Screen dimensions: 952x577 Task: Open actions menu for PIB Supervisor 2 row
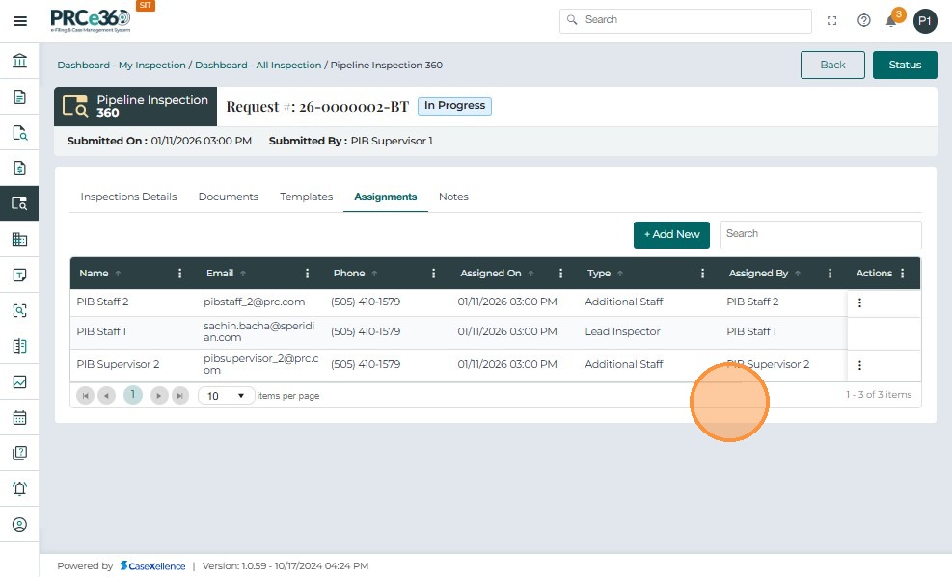coord(859,365)
